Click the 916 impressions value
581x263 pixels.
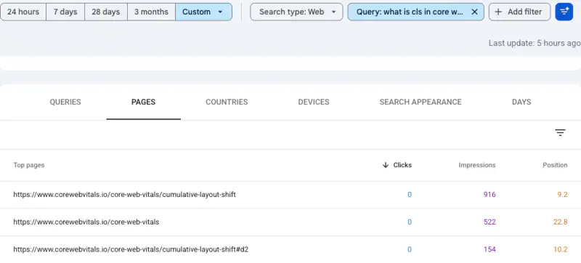point(489,195)
